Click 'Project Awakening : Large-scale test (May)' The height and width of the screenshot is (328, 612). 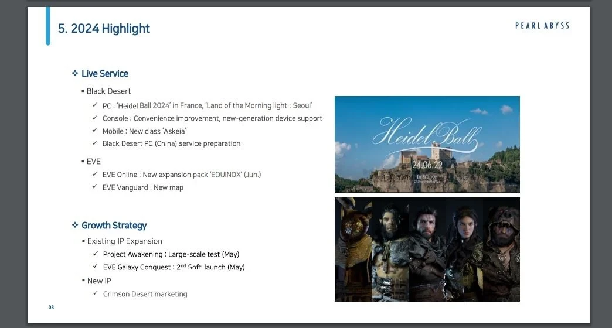point(171,254)
